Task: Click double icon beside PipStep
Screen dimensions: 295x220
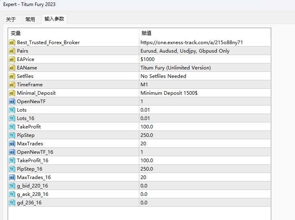Action: pos(12,135)
